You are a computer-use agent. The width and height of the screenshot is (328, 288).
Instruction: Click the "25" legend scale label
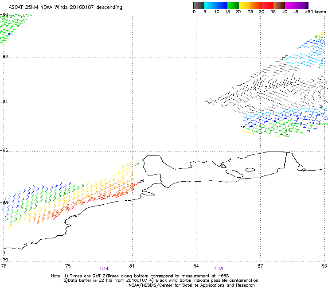[x=250, y=12]
